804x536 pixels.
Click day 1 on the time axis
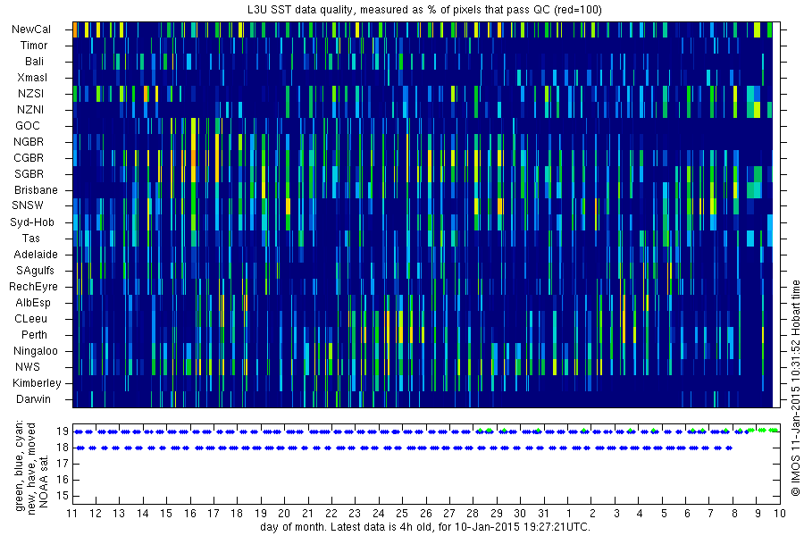[x=569, y=514]
